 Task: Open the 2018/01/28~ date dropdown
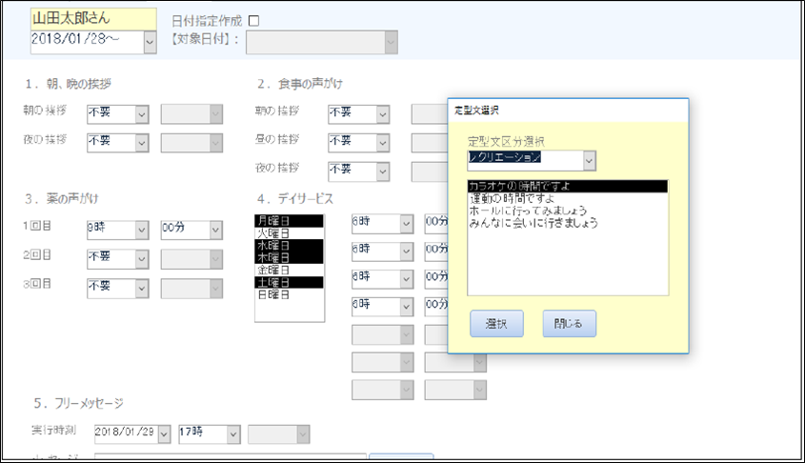(150, 41)
